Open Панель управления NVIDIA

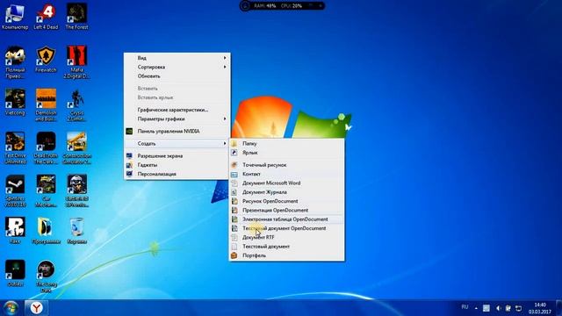[x=177, y=131]
